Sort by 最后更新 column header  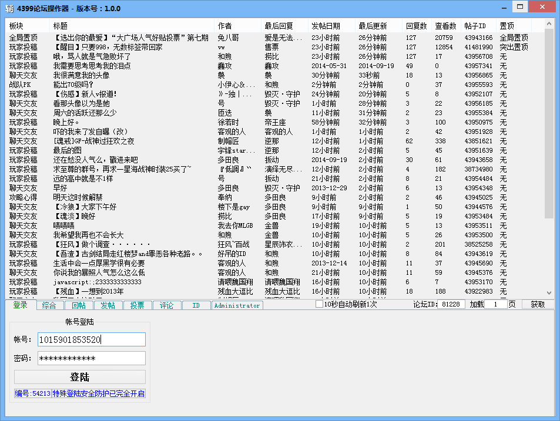point(378,26)
